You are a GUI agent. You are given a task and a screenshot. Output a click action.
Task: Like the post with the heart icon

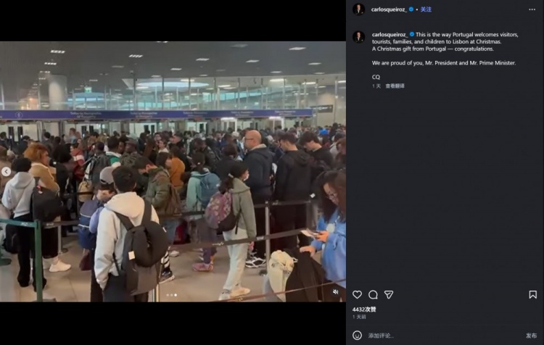(x=357, y=295)
